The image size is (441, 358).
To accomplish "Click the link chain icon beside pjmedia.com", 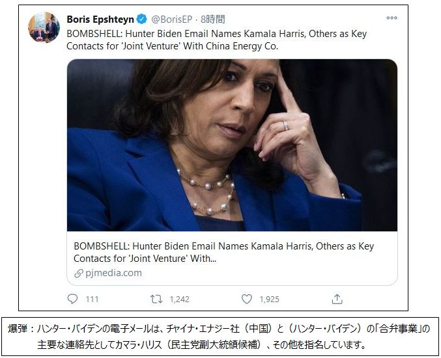I will 79,274.
